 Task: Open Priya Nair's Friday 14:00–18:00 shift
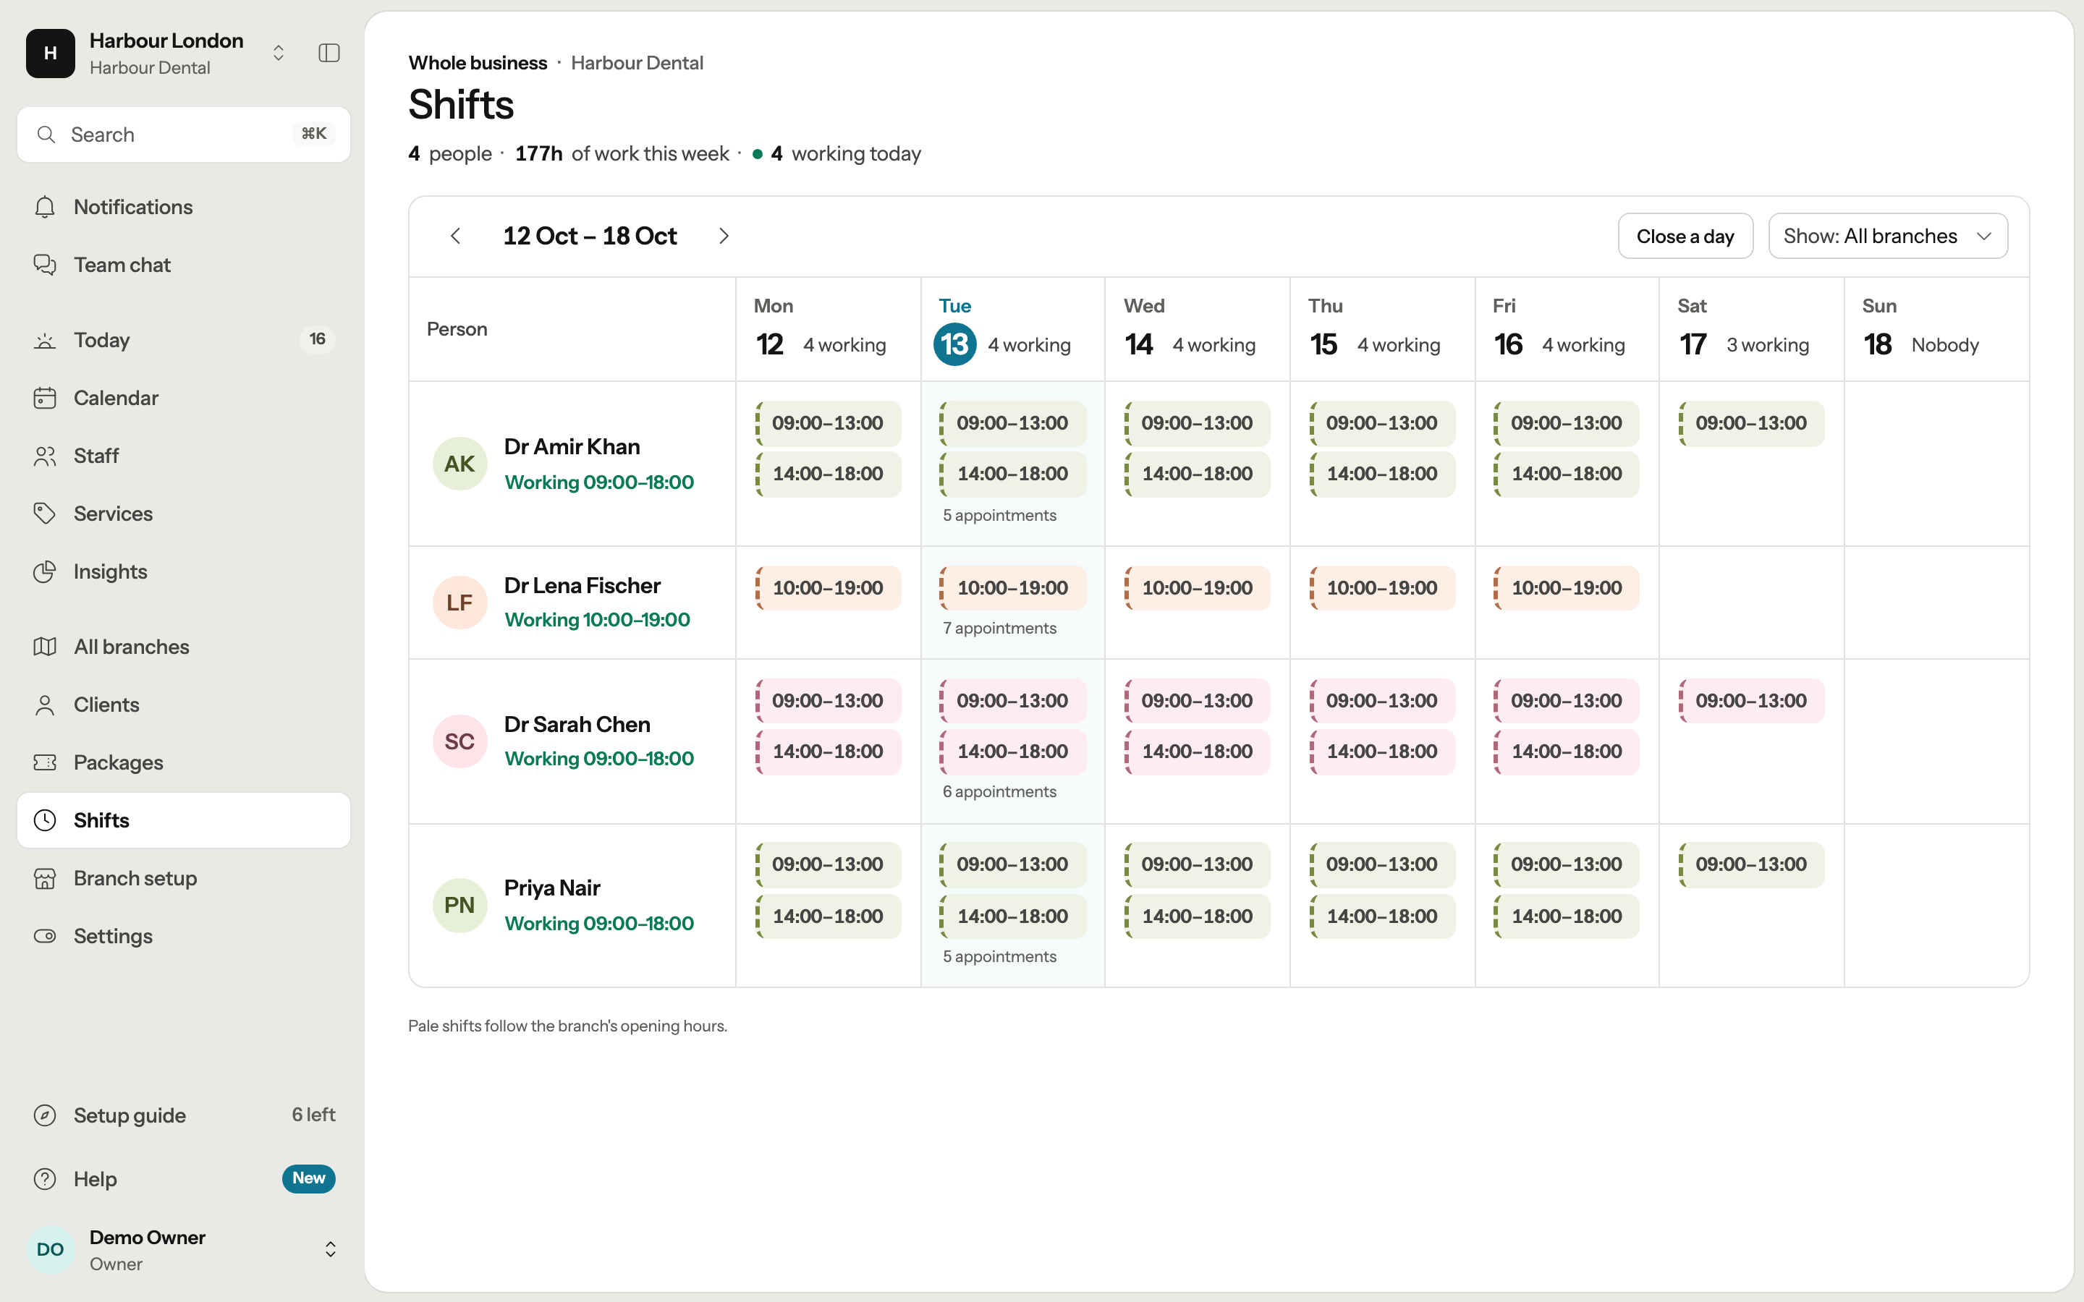(x=1567, y=916)
